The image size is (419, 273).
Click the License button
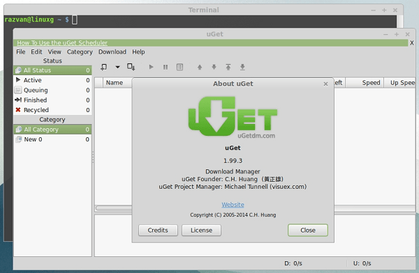pos(202,230)
